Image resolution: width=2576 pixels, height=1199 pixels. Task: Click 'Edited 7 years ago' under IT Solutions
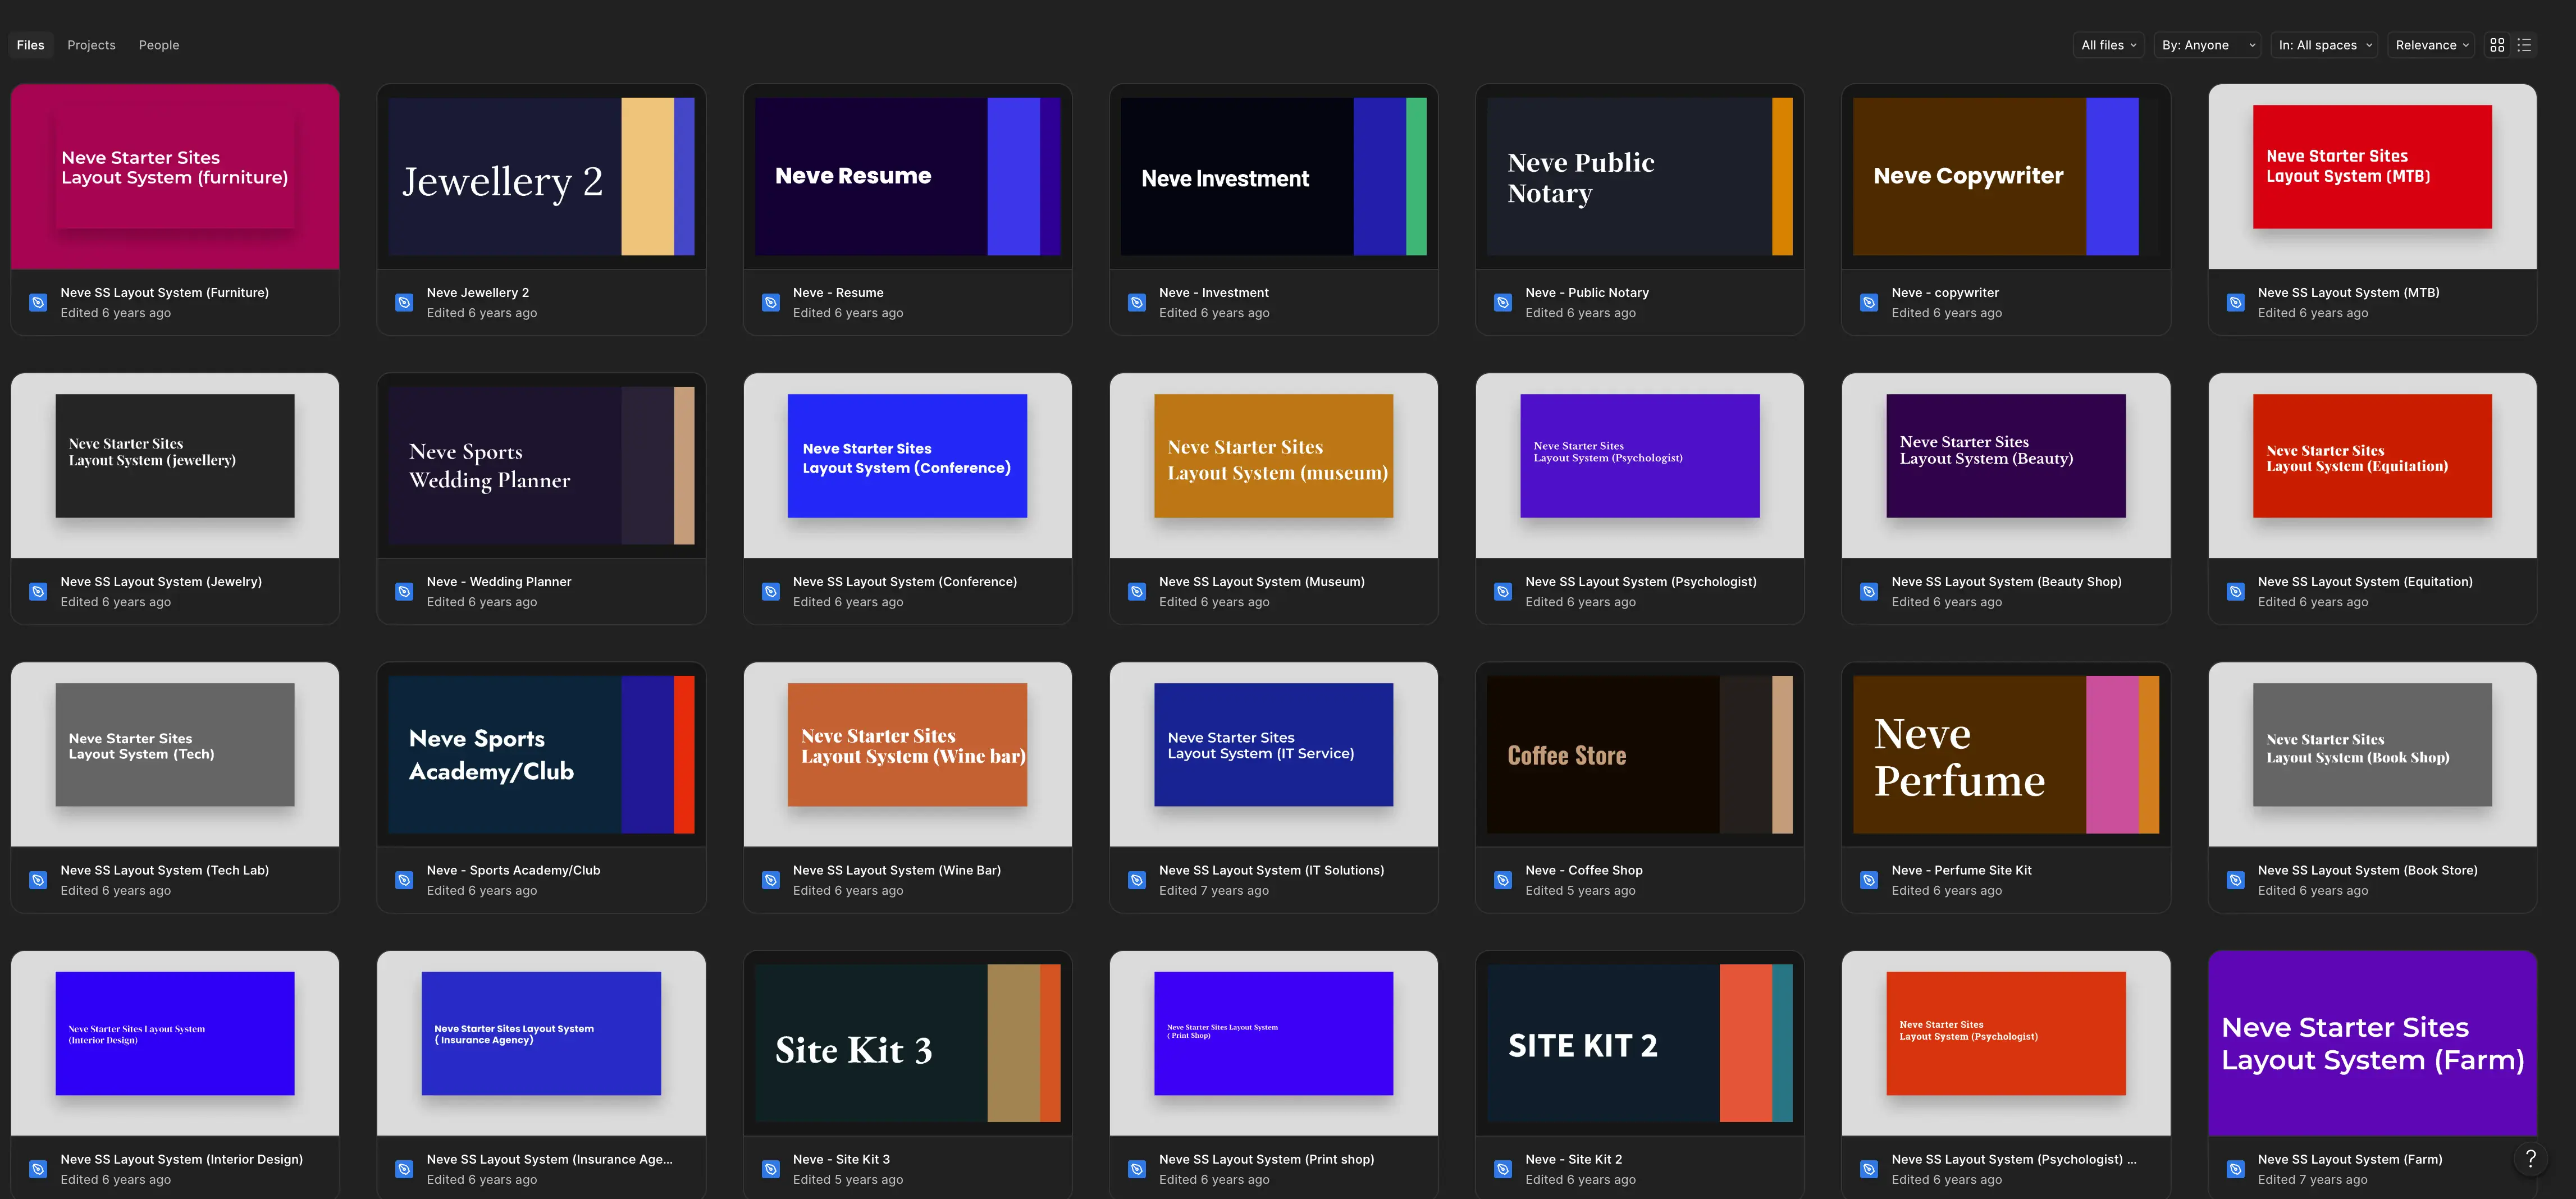pos(1214,890)
